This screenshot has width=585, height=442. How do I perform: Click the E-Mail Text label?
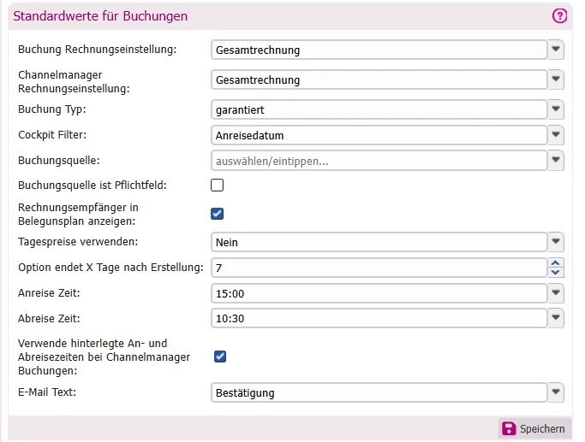click(47, 392)
